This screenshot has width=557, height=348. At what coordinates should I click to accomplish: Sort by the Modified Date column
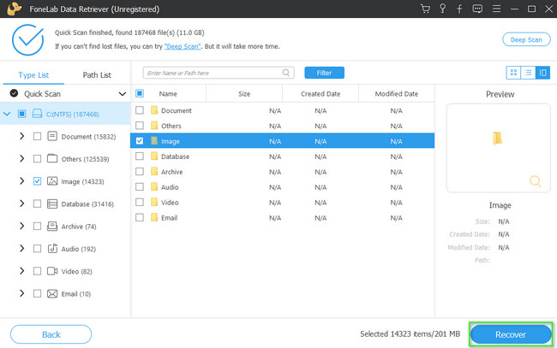[397, 94]
